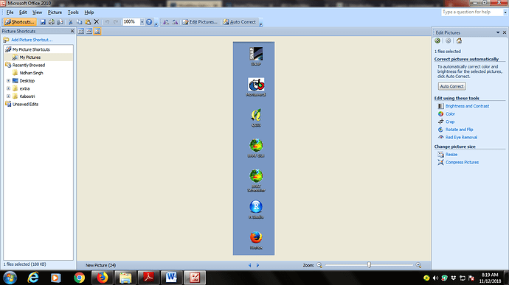
Task: Open the Picture menu
Action: click(x=55, y=13)
